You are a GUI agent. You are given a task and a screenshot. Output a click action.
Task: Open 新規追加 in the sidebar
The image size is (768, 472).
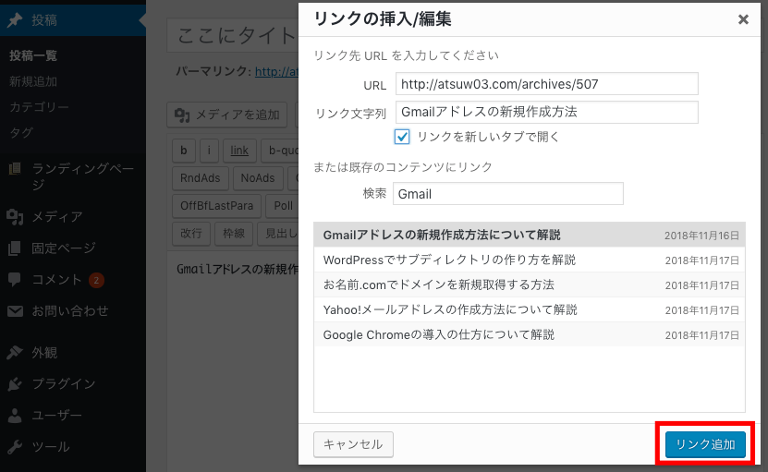coord(33,81)
